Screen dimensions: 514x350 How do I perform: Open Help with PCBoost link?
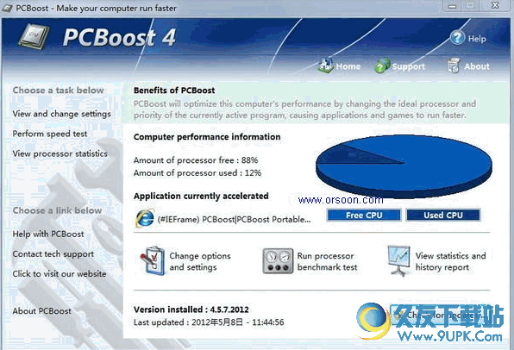[48, 234]
